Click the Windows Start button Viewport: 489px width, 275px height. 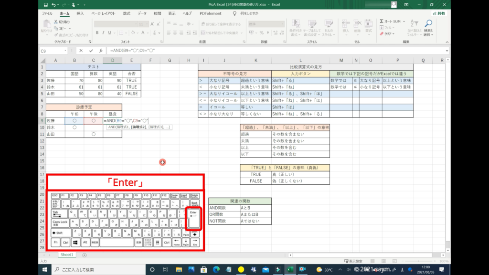pyautogui.click(x=46, y=270)
